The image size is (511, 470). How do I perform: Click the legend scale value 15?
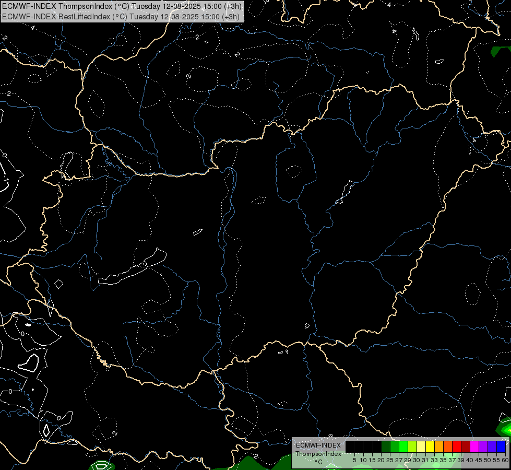[372, 460]
